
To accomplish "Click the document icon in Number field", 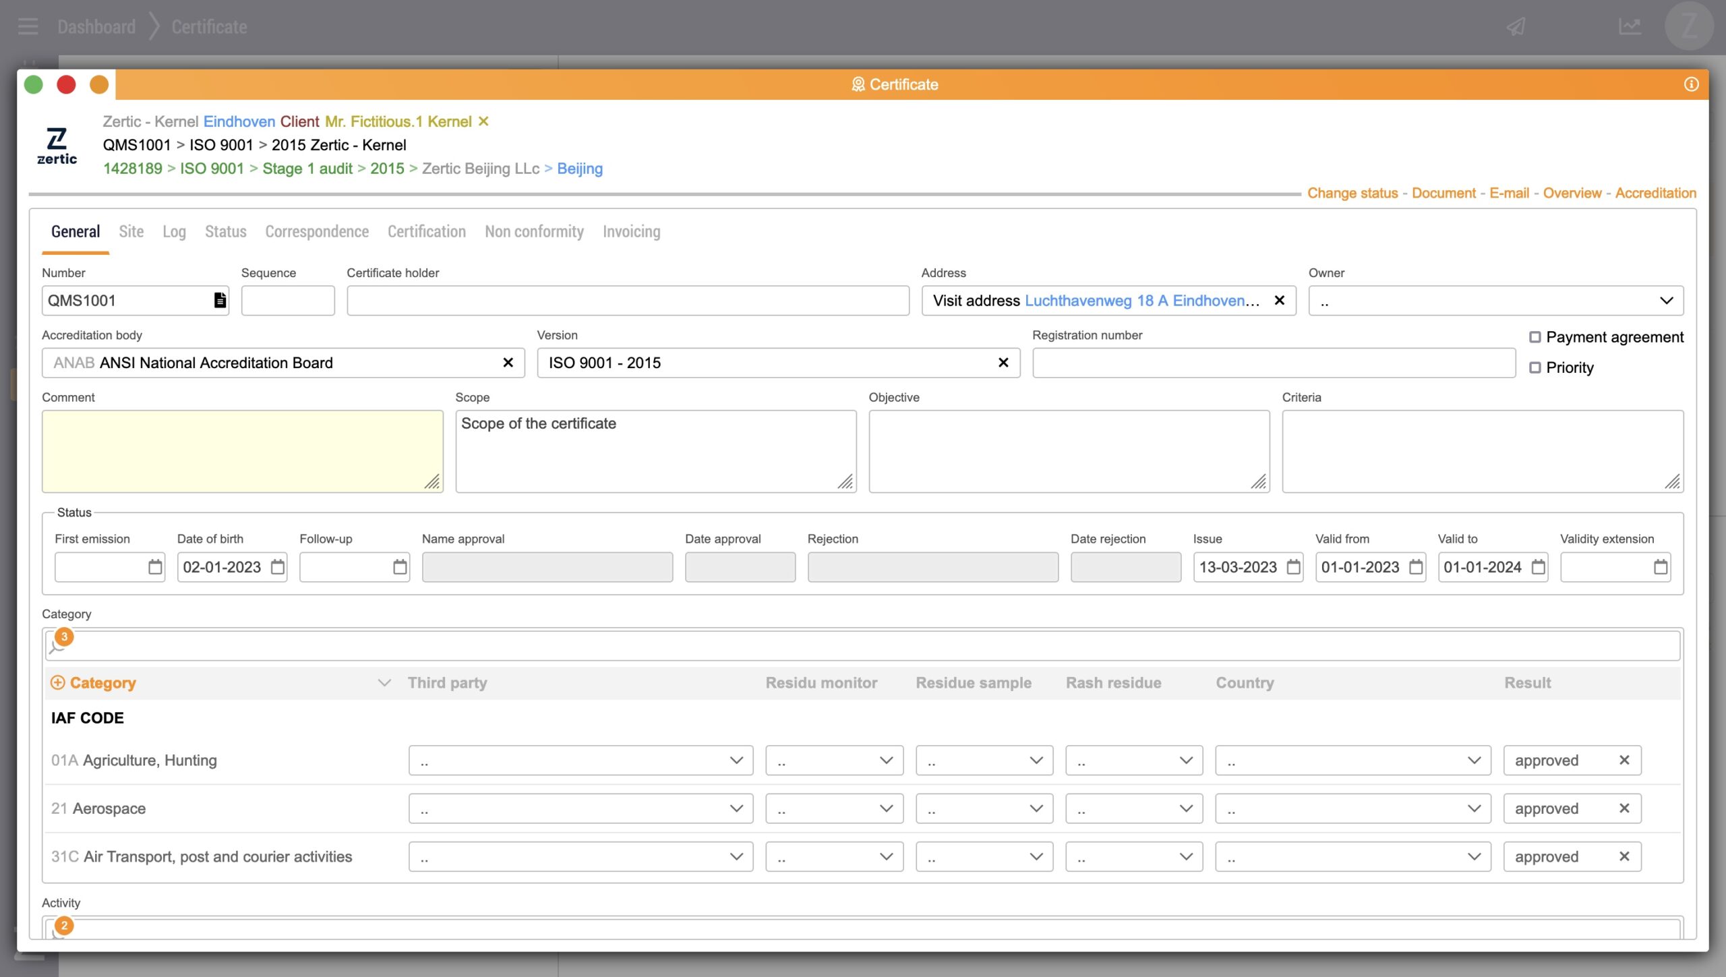I will [x=220, y=301].
